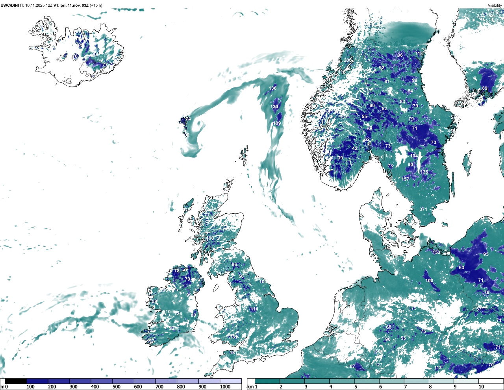Click the '113' value at bottom right
Viewport: 504px width, 390px height.
439,368
